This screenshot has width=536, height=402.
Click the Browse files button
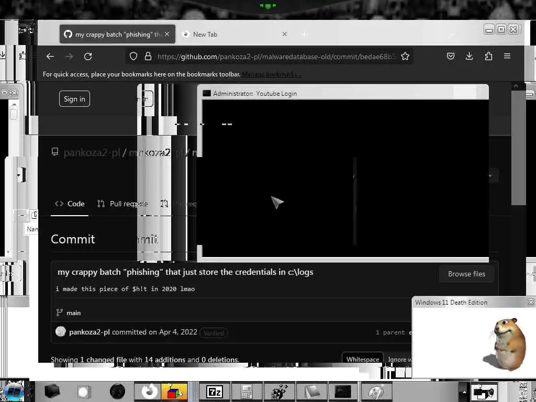(466, 274)
